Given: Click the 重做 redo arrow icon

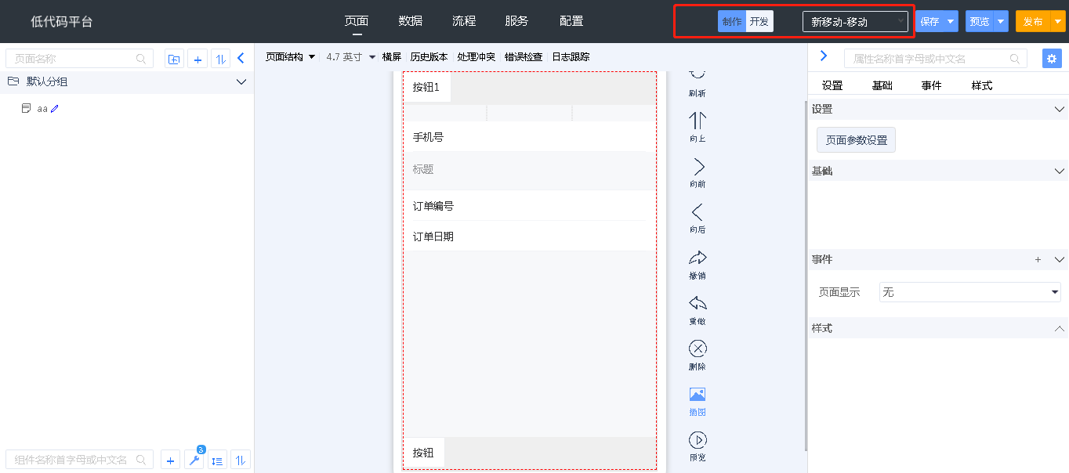Looking at the screenshot, I should pos(697,303).
